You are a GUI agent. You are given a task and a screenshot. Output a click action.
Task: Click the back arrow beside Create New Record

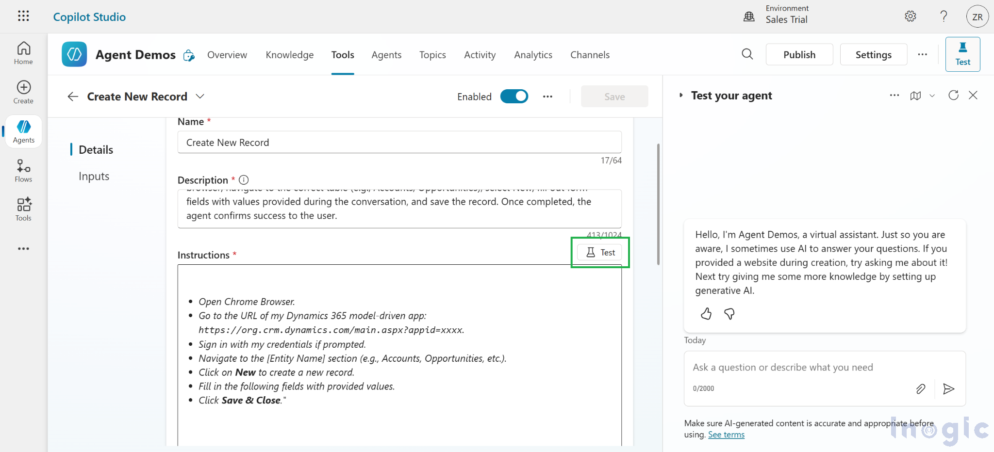click(73, 97)
